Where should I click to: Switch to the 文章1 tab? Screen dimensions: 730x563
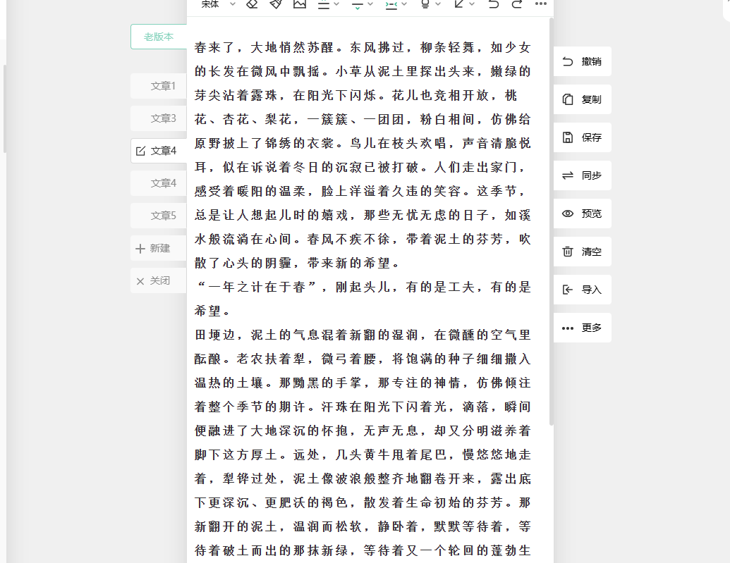point(162,86)
